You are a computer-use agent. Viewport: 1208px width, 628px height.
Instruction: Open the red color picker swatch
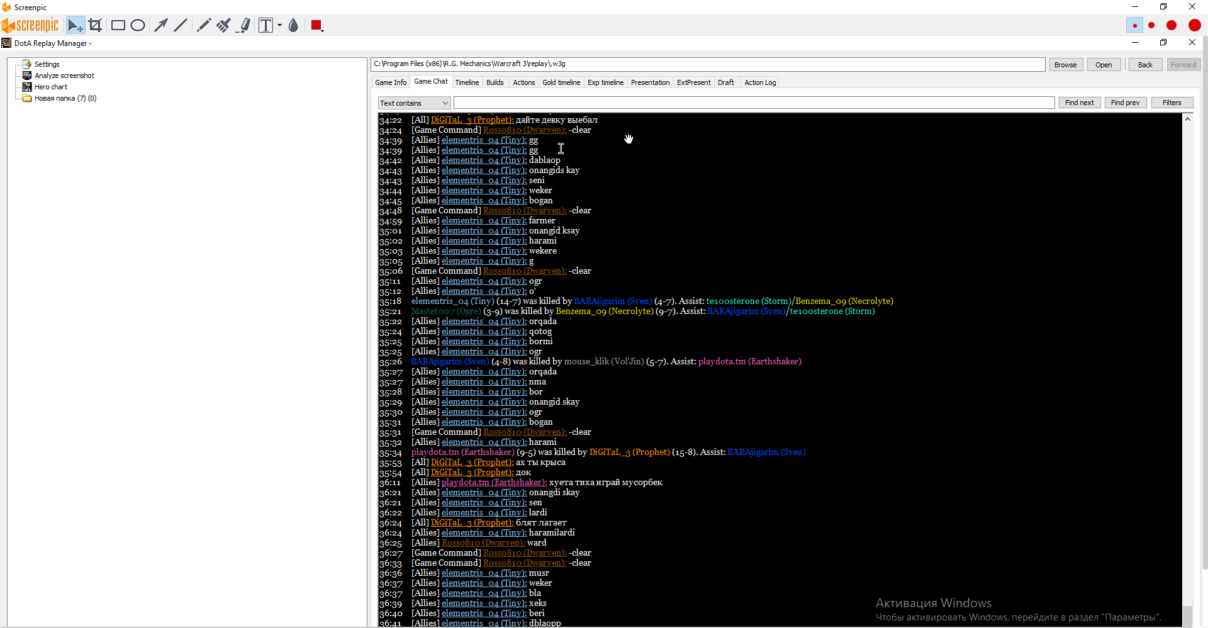pos(316,25)
